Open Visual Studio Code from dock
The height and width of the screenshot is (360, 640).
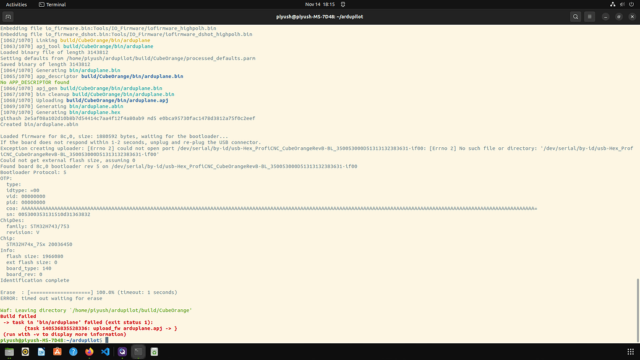[106, 351]
